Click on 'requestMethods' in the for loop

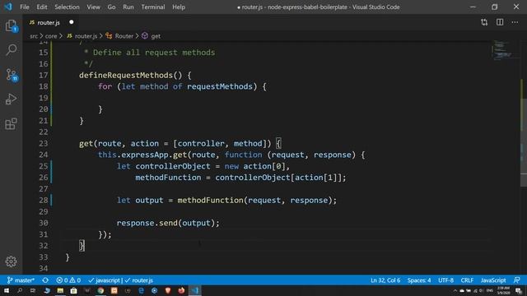click(x=220, y=86)
